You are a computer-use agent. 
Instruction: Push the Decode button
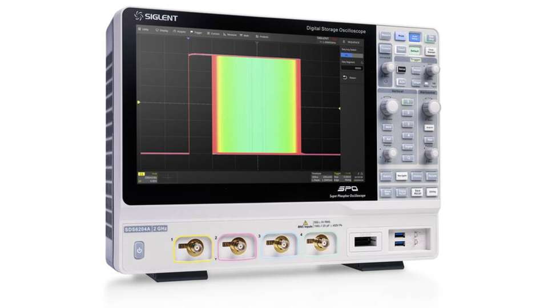tap(432, 177)
